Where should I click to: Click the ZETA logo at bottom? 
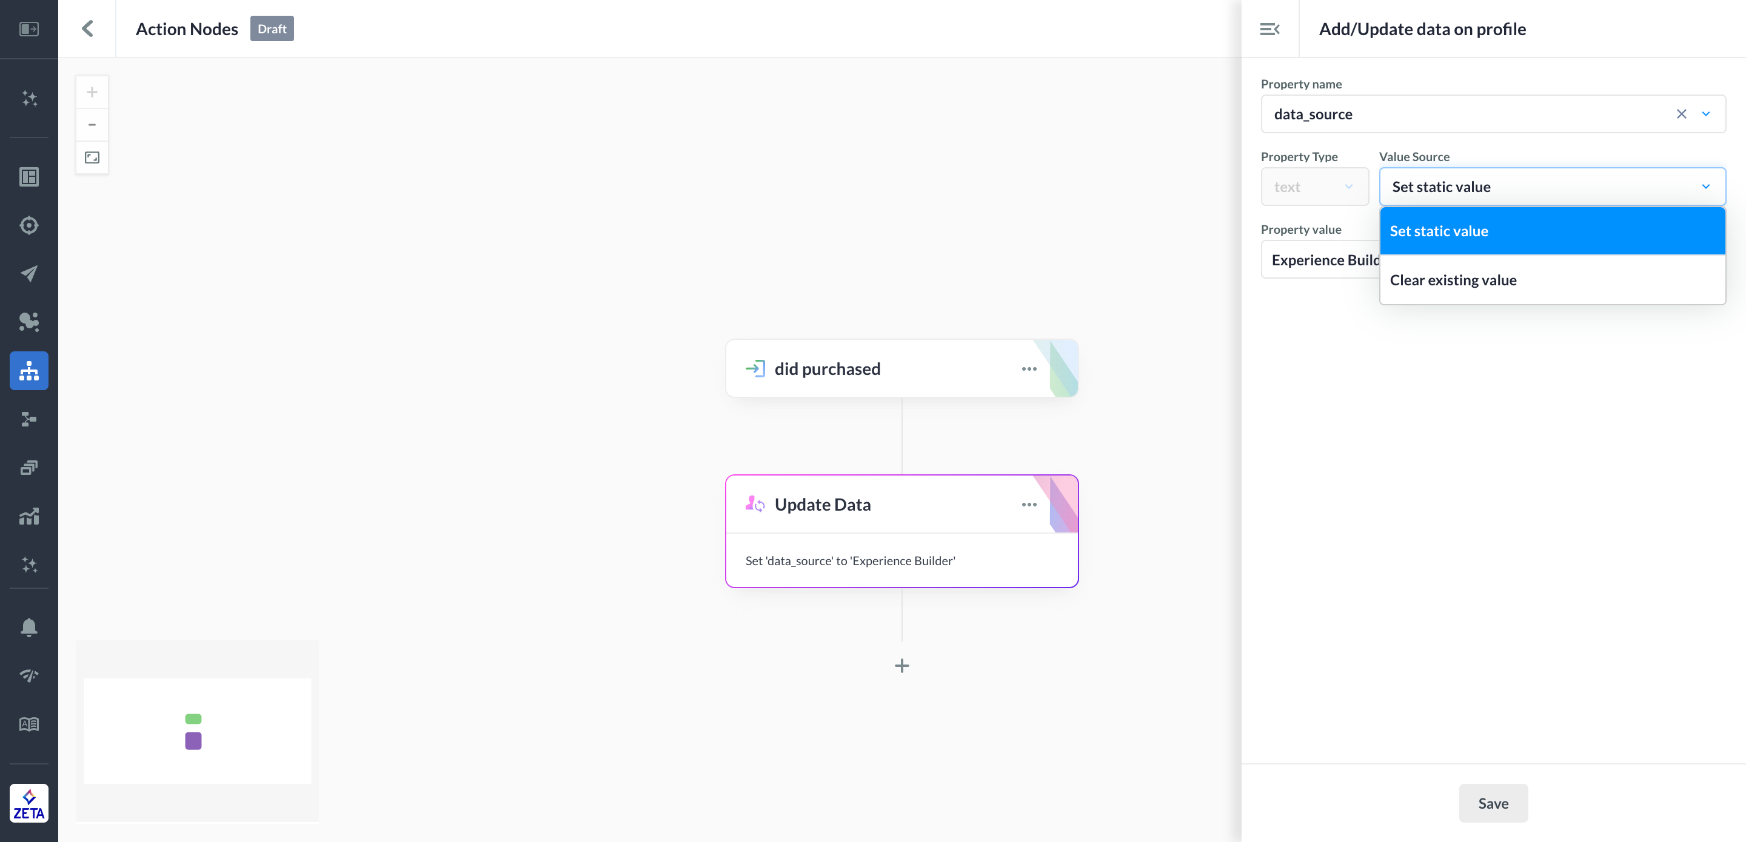coord(29,803)
